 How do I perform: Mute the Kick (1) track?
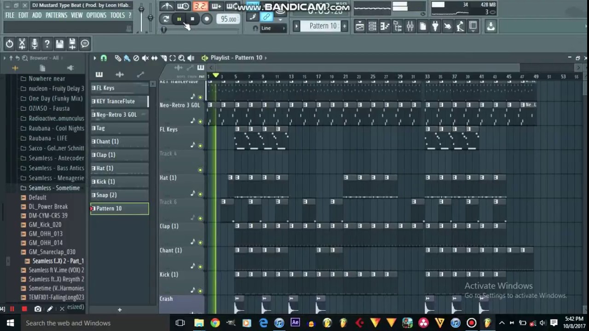point(200,291)
